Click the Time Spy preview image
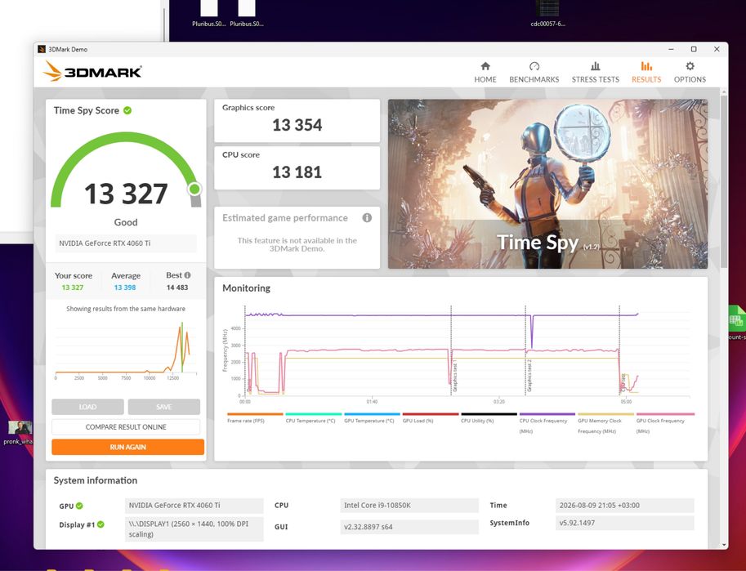This screenshot has width=746, height=571. tap(547, 184)
